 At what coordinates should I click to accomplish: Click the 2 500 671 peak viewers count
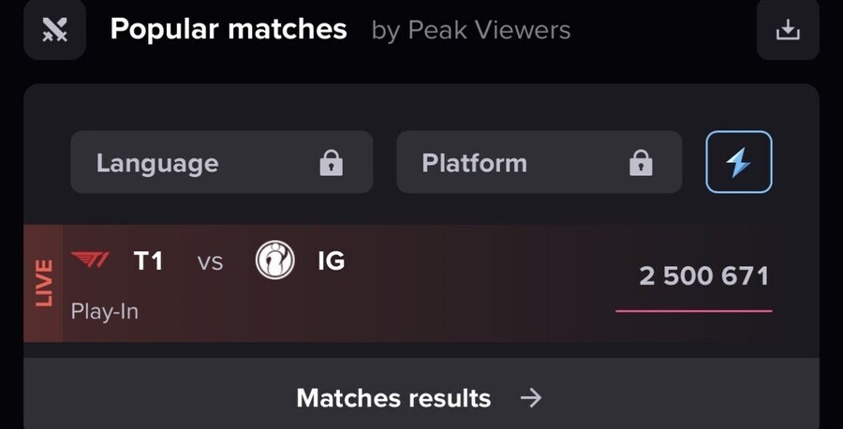click(703, 276)
